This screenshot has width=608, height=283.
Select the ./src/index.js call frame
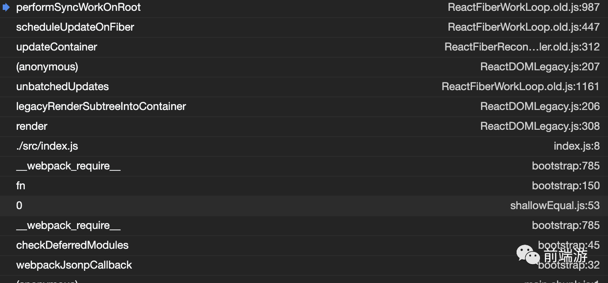click(304, 146)
